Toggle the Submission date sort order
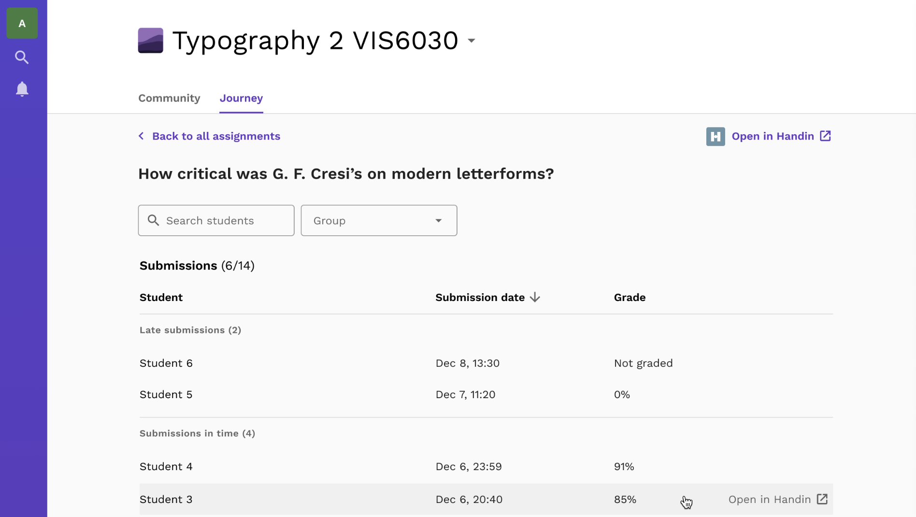This screenshot has width=916, height=517. pos(535,297)
